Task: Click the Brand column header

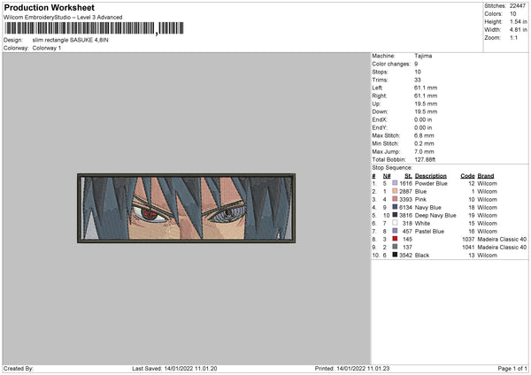Action: (x=486, y=176)
